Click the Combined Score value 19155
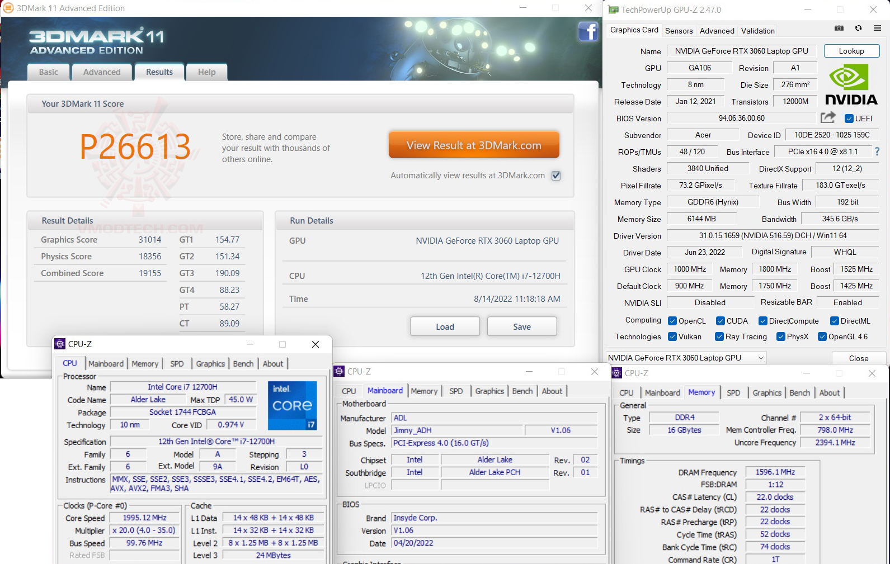This screenshot has width=890, height=564. (150, 273)
